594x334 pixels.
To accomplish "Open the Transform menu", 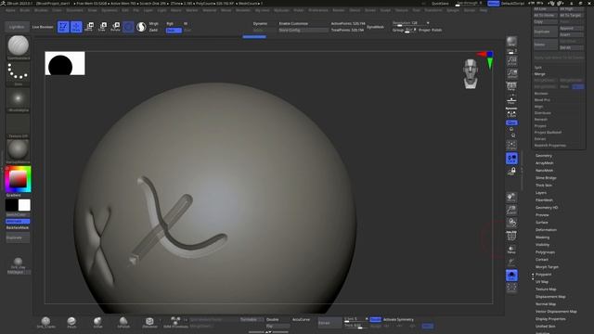I will pos(433,10).
